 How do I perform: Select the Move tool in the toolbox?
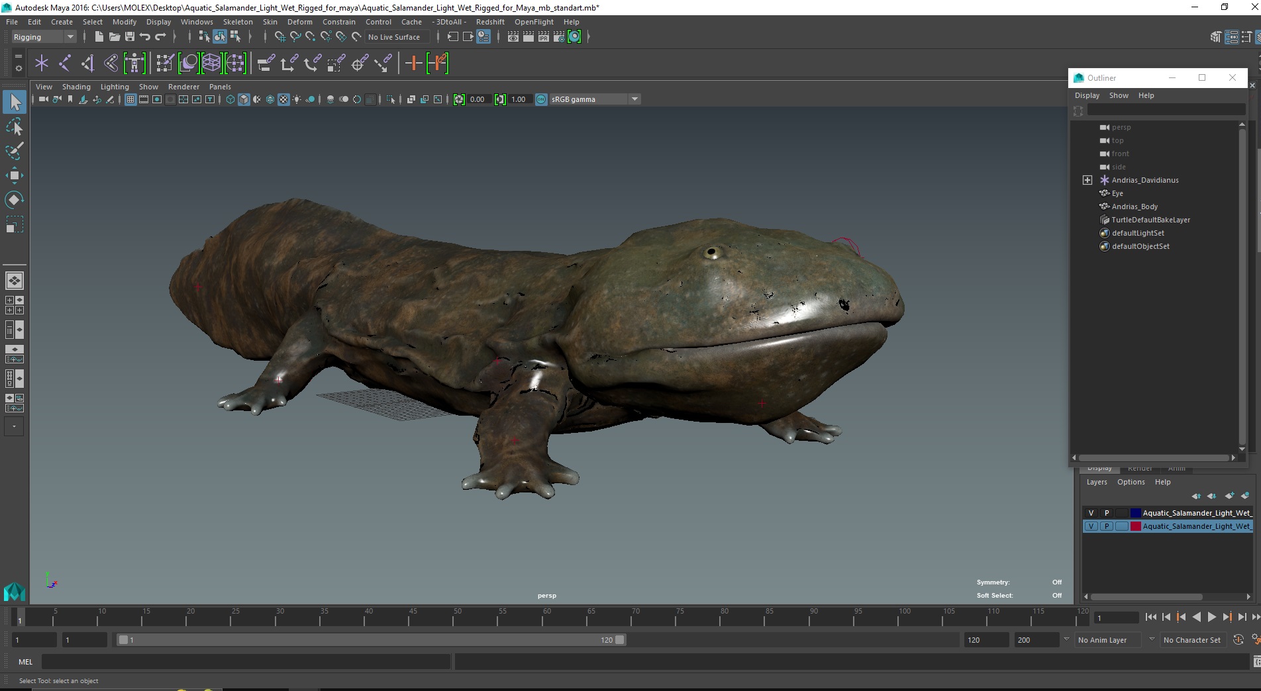point(14,175)
